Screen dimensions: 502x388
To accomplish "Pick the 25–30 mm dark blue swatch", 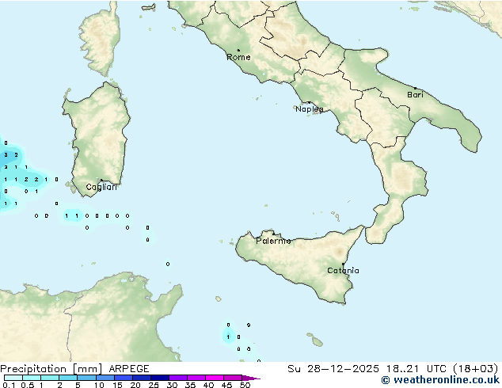I will point(160,378).
